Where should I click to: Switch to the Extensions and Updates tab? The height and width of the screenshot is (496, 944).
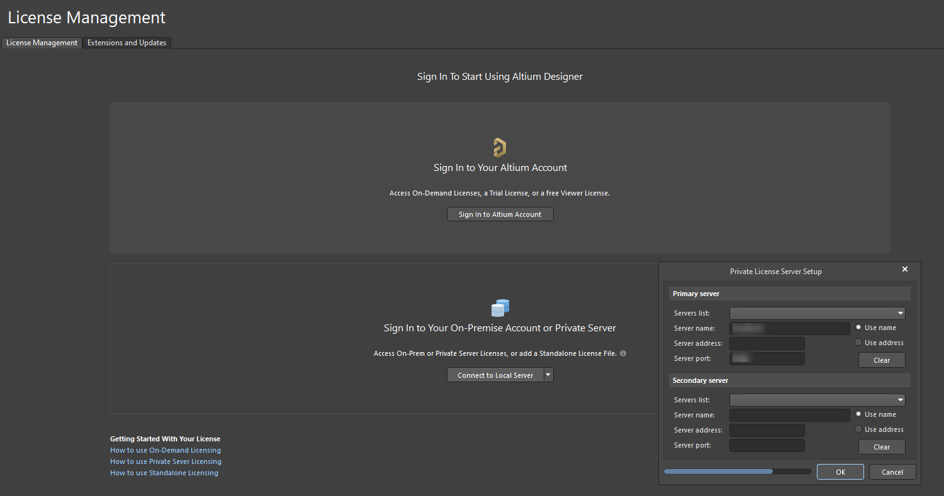pyautogui.click(x=126, y=43)
